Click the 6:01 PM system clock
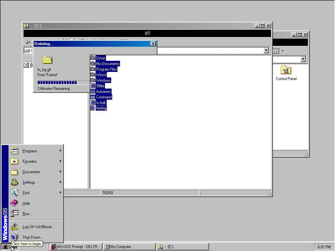 (x=324, y=247)
